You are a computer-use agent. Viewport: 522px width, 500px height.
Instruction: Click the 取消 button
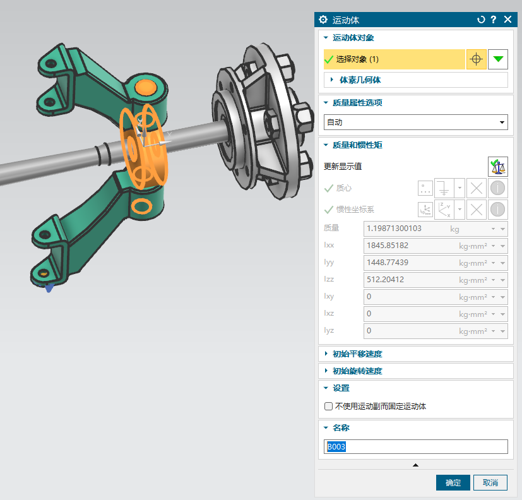coord(490,483)
